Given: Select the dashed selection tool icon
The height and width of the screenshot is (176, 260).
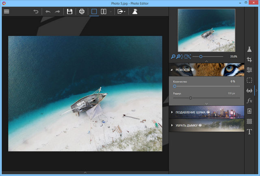Looking at the screenshot, I should click(x=249, y=80).
